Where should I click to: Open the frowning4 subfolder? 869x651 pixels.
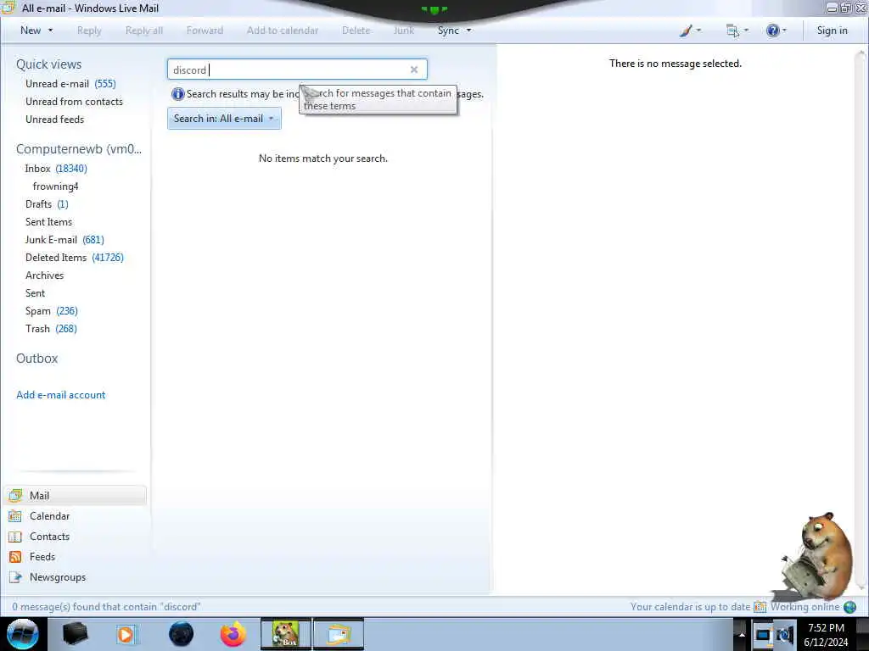(x=55, y=186)
